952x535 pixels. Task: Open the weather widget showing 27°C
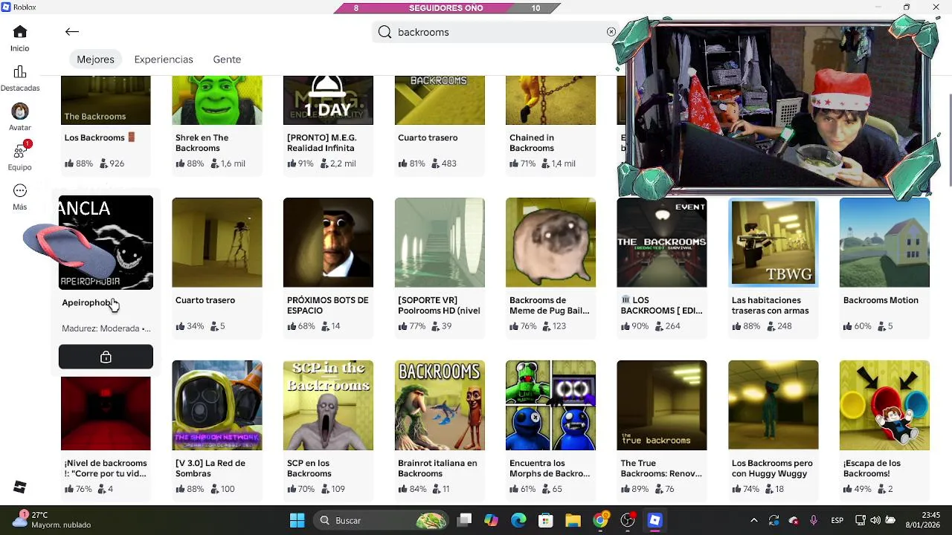click(x=52, y=520)
